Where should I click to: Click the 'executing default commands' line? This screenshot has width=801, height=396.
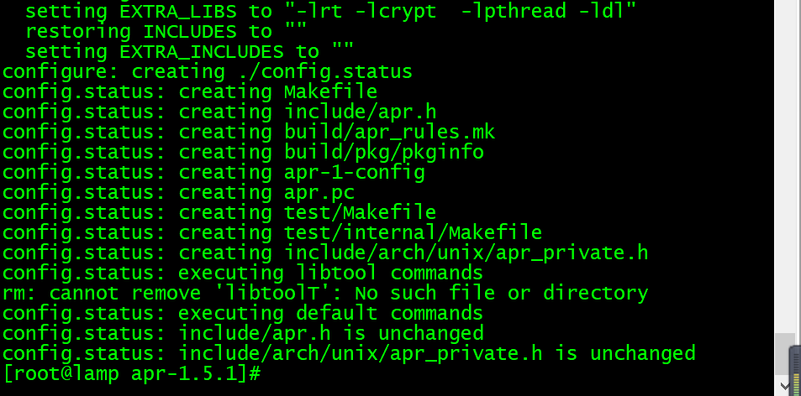[x=242, y=313]
